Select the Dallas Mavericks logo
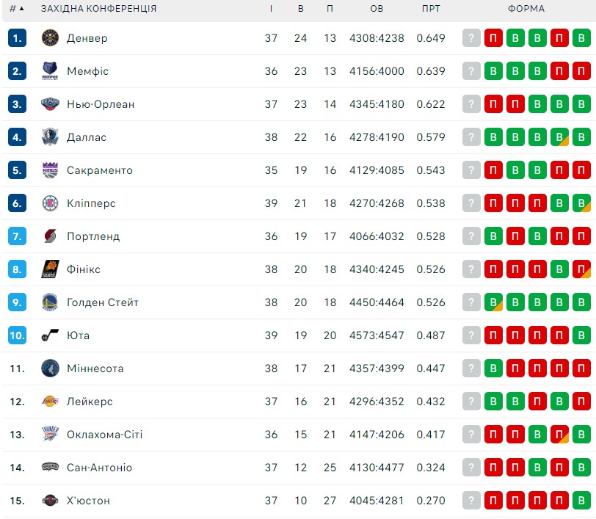This screenshot has width=596, height=519. tap(50, 137)
